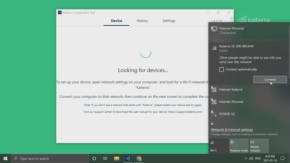Maximize the Kaiterra Configuration Tool window

coord(218,13)
